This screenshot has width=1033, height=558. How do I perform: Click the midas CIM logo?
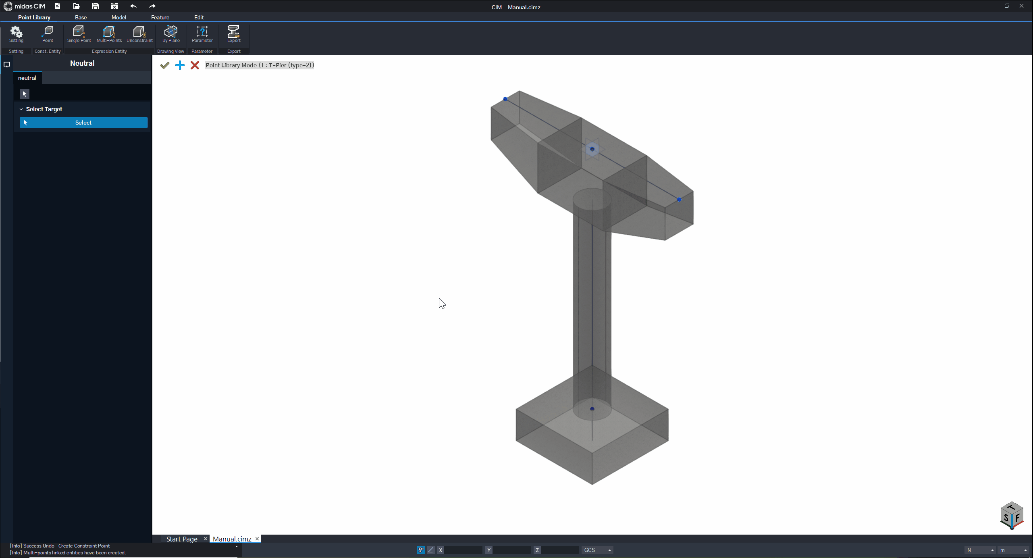click(x=25, y=6)
